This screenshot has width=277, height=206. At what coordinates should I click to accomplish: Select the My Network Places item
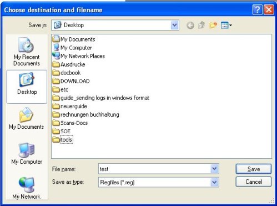[79, 56]
